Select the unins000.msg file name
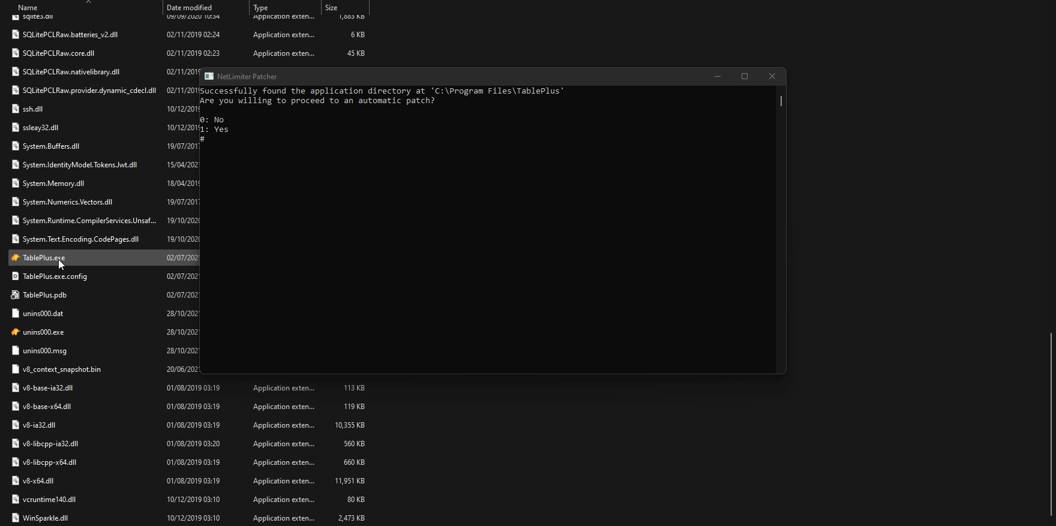 point(44,351)
